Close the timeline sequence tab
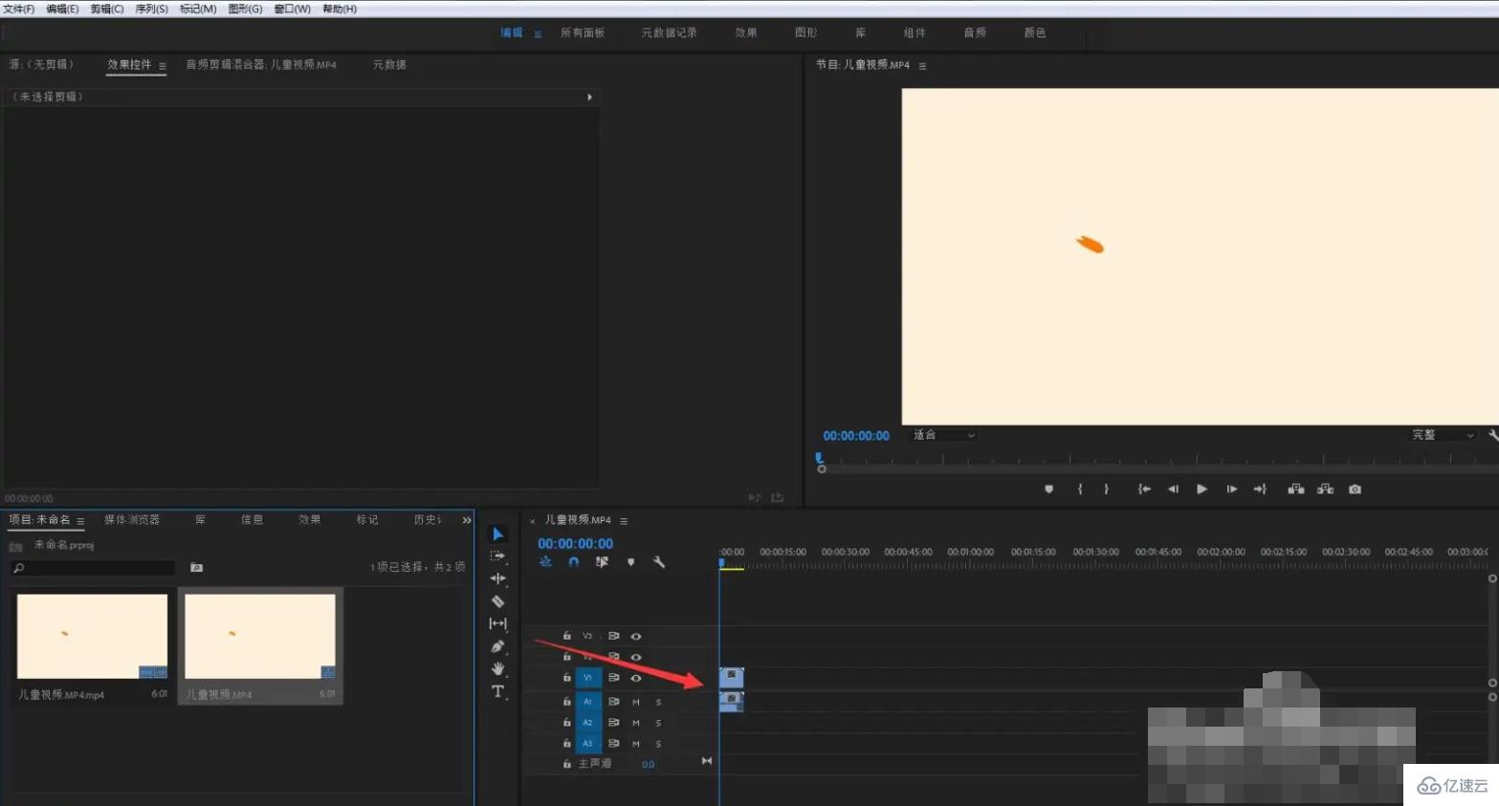Image resolution: width=1499 pixels, height=806 pixels. [533, 521]
